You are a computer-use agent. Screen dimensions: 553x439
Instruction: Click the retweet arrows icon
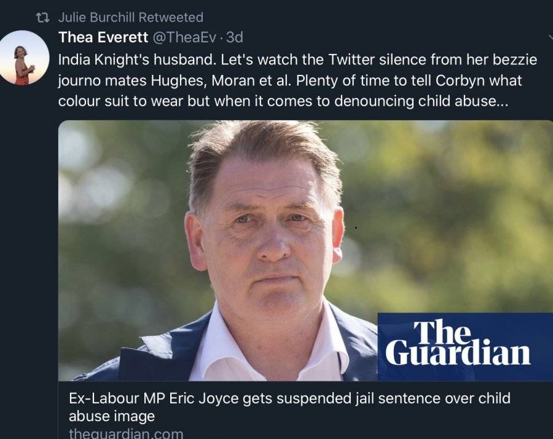tap(42, 17)
